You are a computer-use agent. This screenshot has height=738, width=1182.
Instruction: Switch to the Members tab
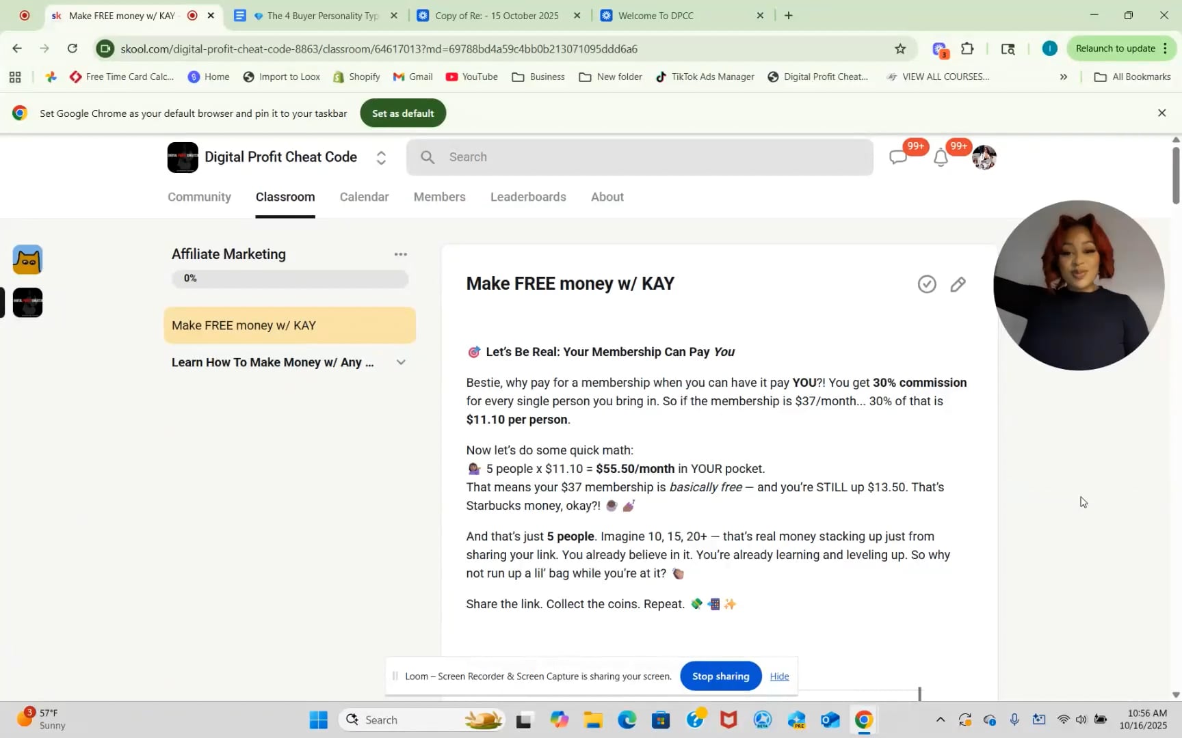click(439, 197)
